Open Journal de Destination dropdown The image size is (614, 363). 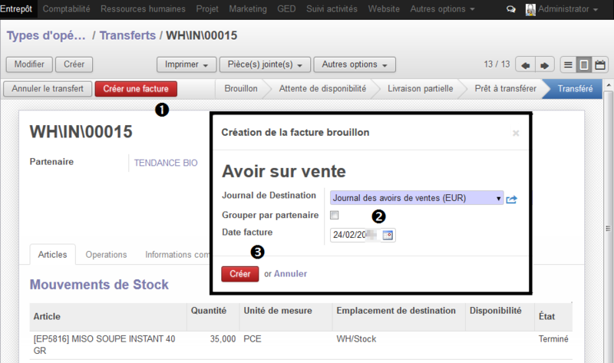tap(417, 198)
